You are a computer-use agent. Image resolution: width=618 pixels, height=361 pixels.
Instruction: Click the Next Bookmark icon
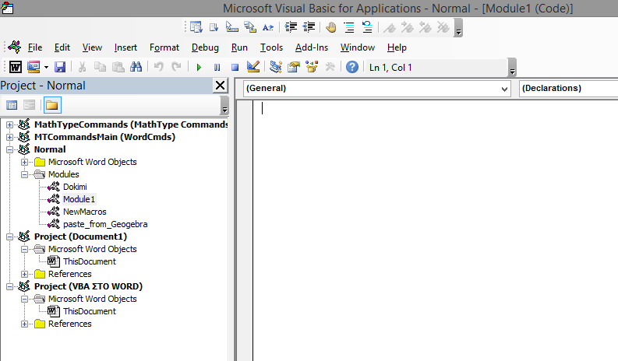tap(408, 27)
